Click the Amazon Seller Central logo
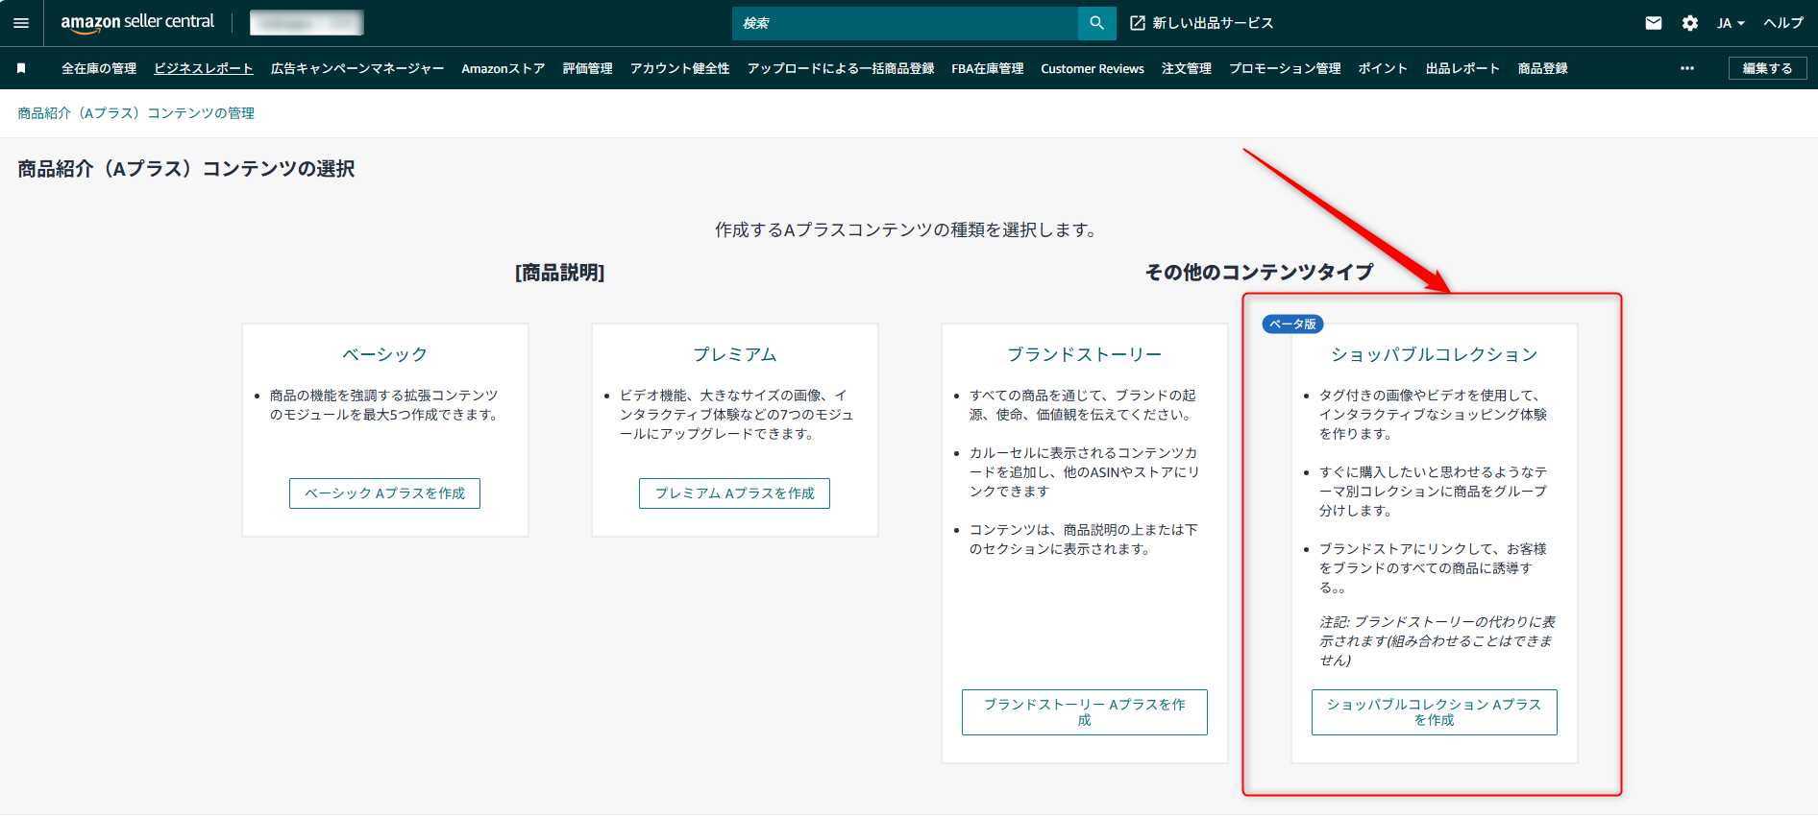 137,22
